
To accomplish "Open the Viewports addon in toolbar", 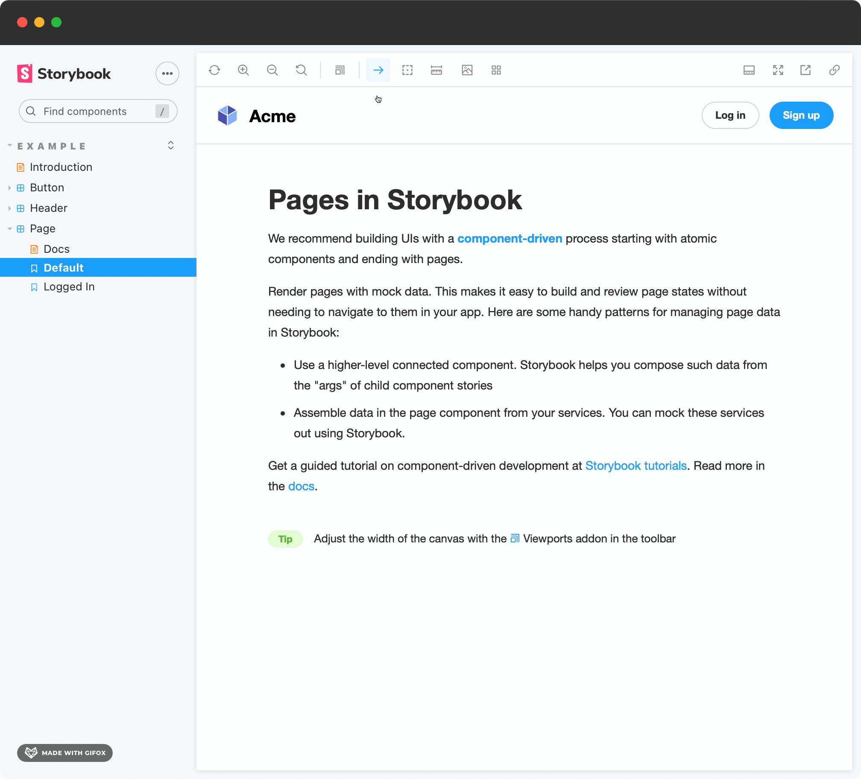I will [x=340, y=70].
